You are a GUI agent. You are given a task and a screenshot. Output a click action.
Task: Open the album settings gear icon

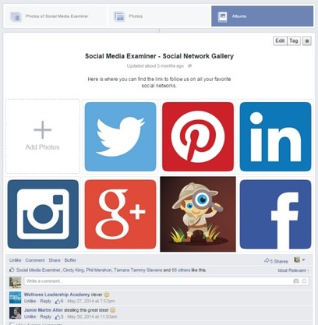[x=307, y=41]
